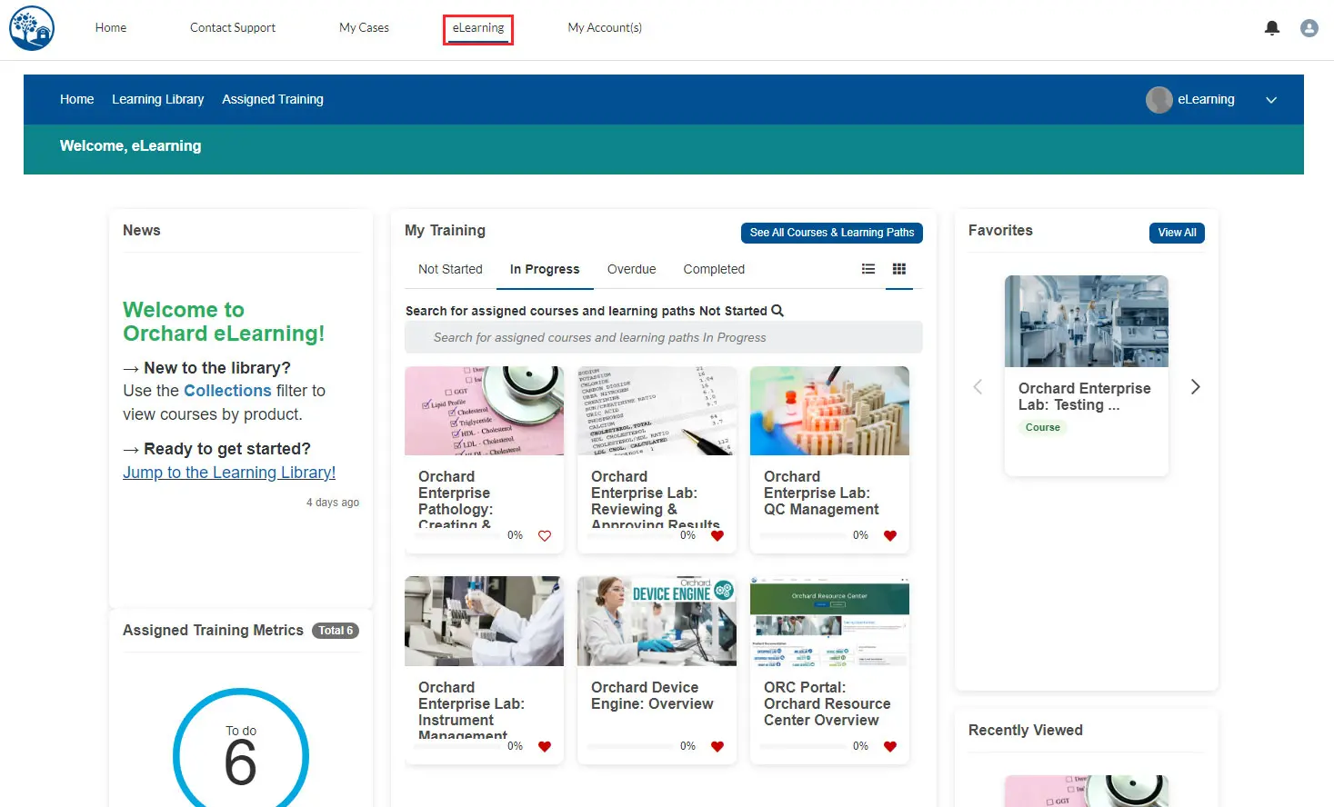Click Home in the blue eLearning bar
Image resolution: width=1334 pixels, height=807 pixels.
[77, 100]
